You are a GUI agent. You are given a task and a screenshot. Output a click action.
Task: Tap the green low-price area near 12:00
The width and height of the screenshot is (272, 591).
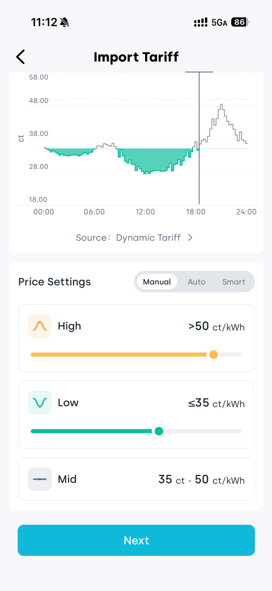click(x=147, y=159)
